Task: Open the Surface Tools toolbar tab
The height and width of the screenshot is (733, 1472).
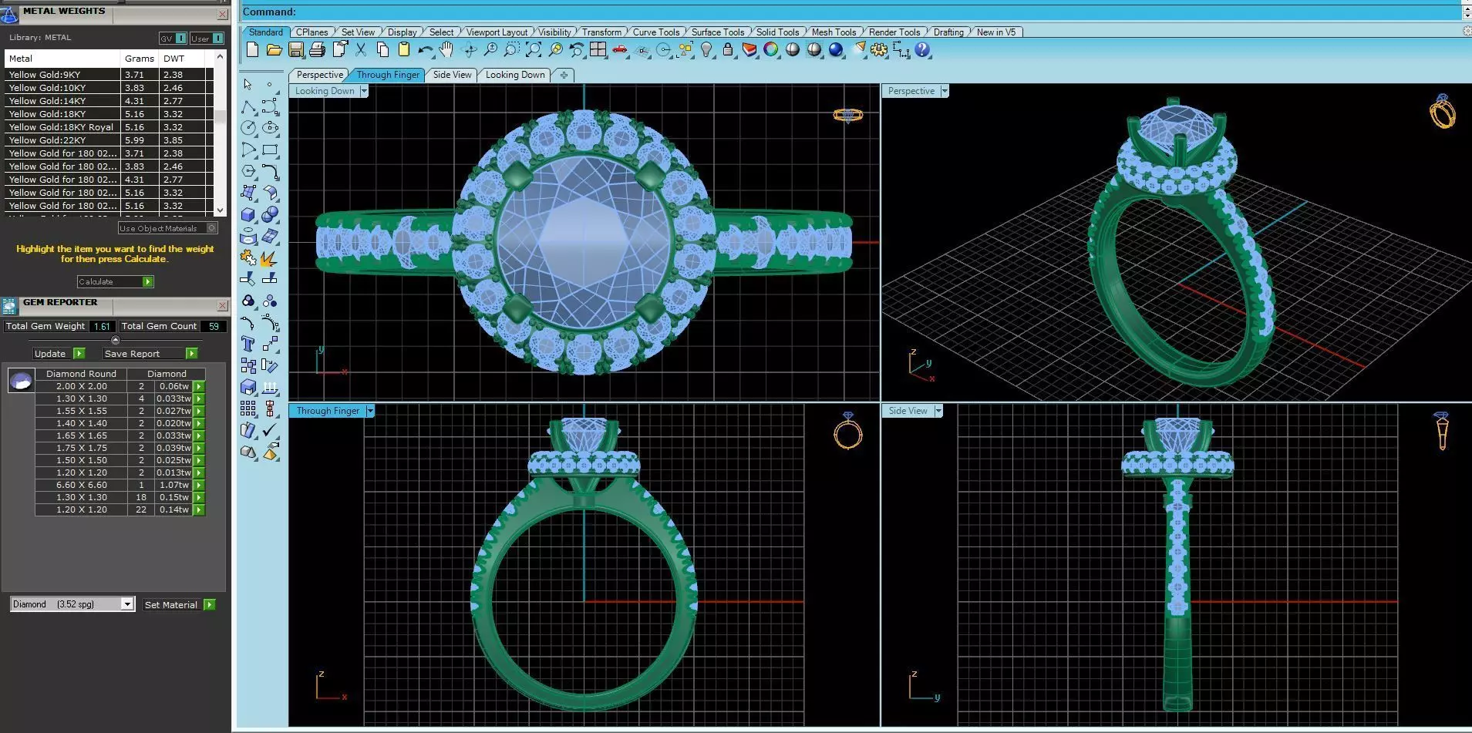Action: pos(718,32)
